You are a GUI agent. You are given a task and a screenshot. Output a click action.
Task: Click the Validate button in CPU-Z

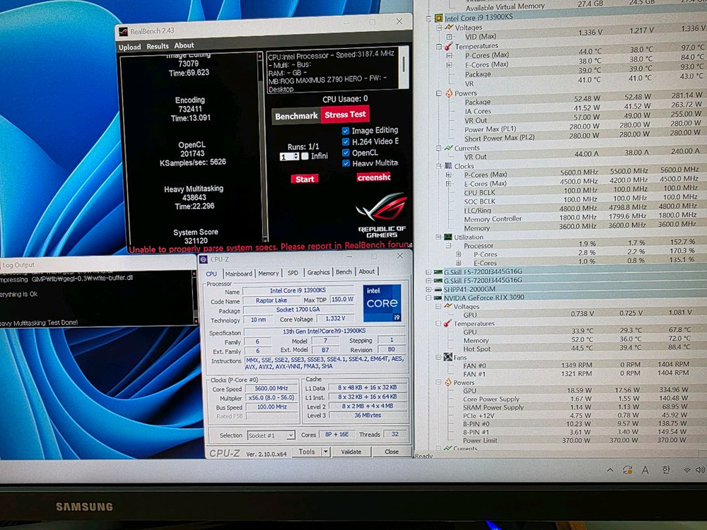(351, 452)
